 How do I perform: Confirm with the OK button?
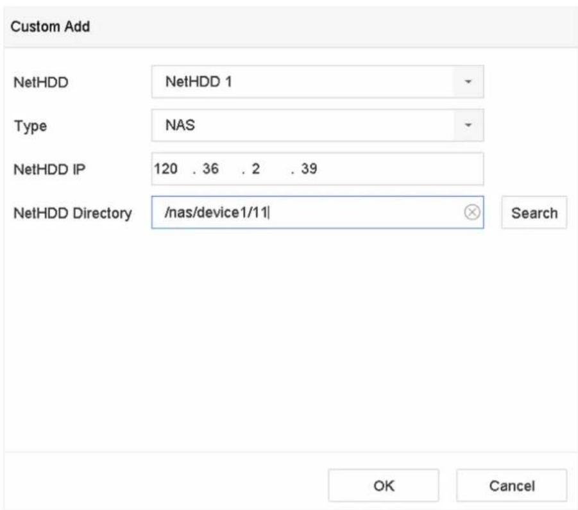click(x=384, y=485)
